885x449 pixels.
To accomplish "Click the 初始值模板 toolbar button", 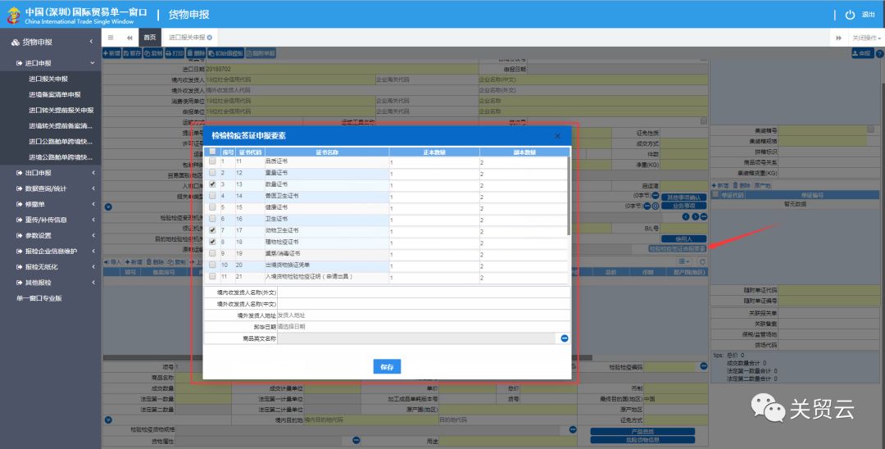I will (x=226, y=53).
